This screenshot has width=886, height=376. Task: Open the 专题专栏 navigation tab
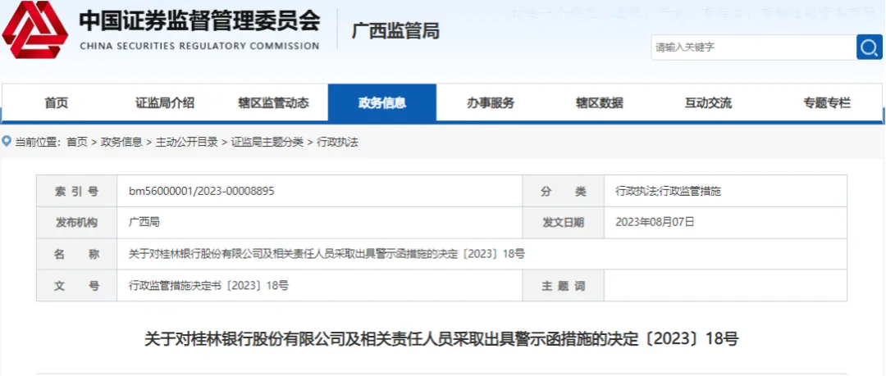click(827, 102)
